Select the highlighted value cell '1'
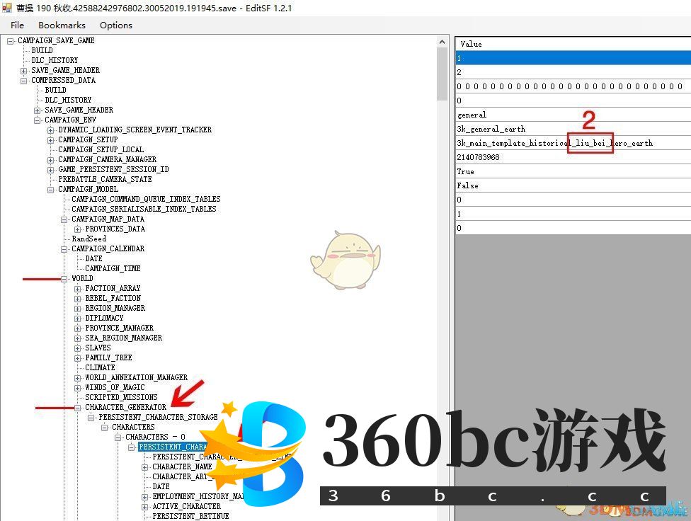This screenshot has width=691, height=521. click(573, 58)
